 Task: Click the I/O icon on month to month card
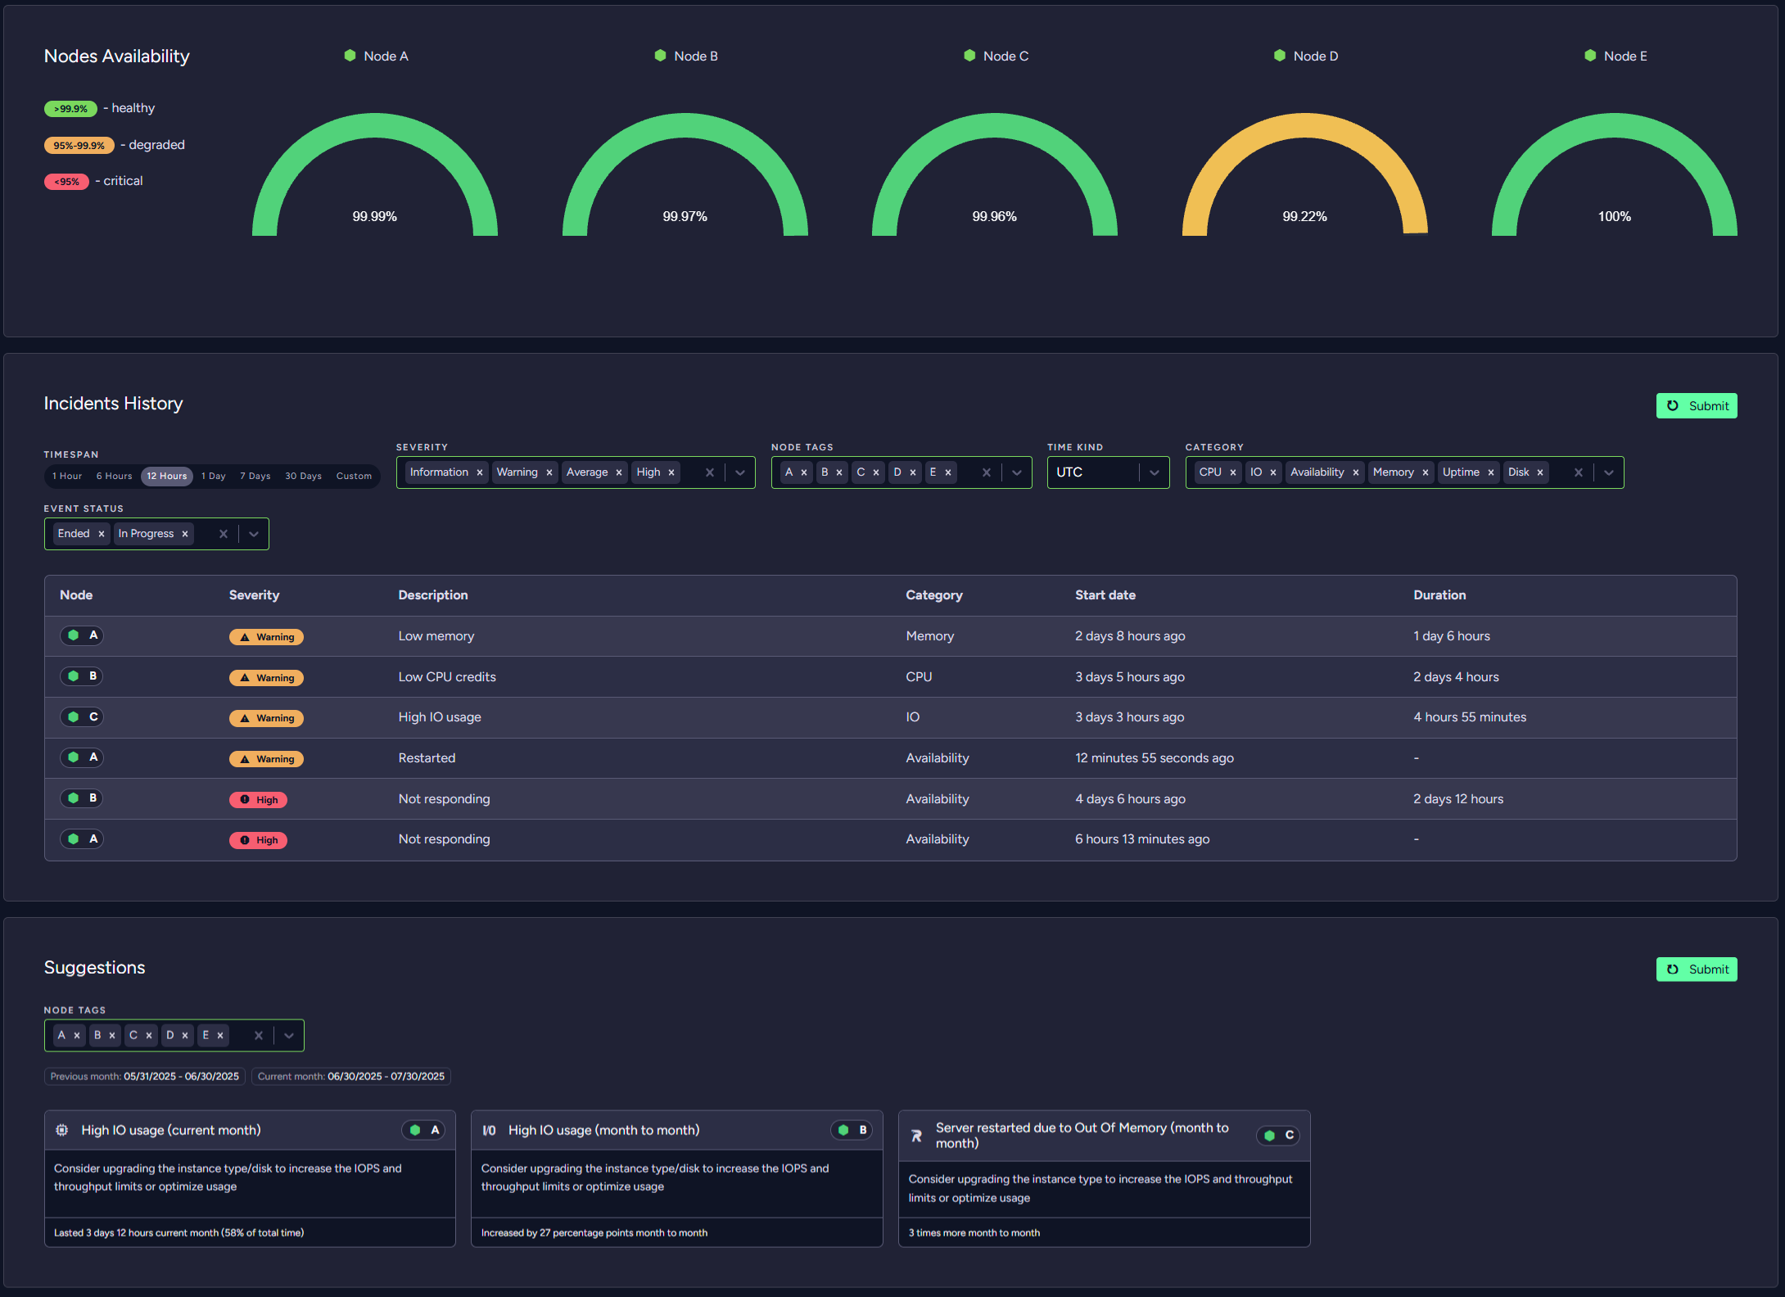click(x=489, y=1129)
